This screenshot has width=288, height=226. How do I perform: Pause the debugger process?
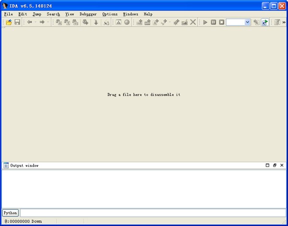tap(214, 23)
